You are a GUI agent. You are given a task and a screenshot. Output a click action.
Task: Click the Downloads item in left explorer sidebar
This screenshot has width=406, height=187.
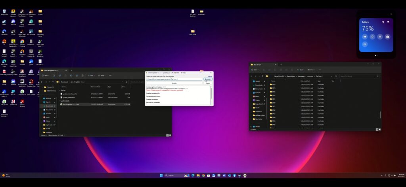(x=50, y=106)
